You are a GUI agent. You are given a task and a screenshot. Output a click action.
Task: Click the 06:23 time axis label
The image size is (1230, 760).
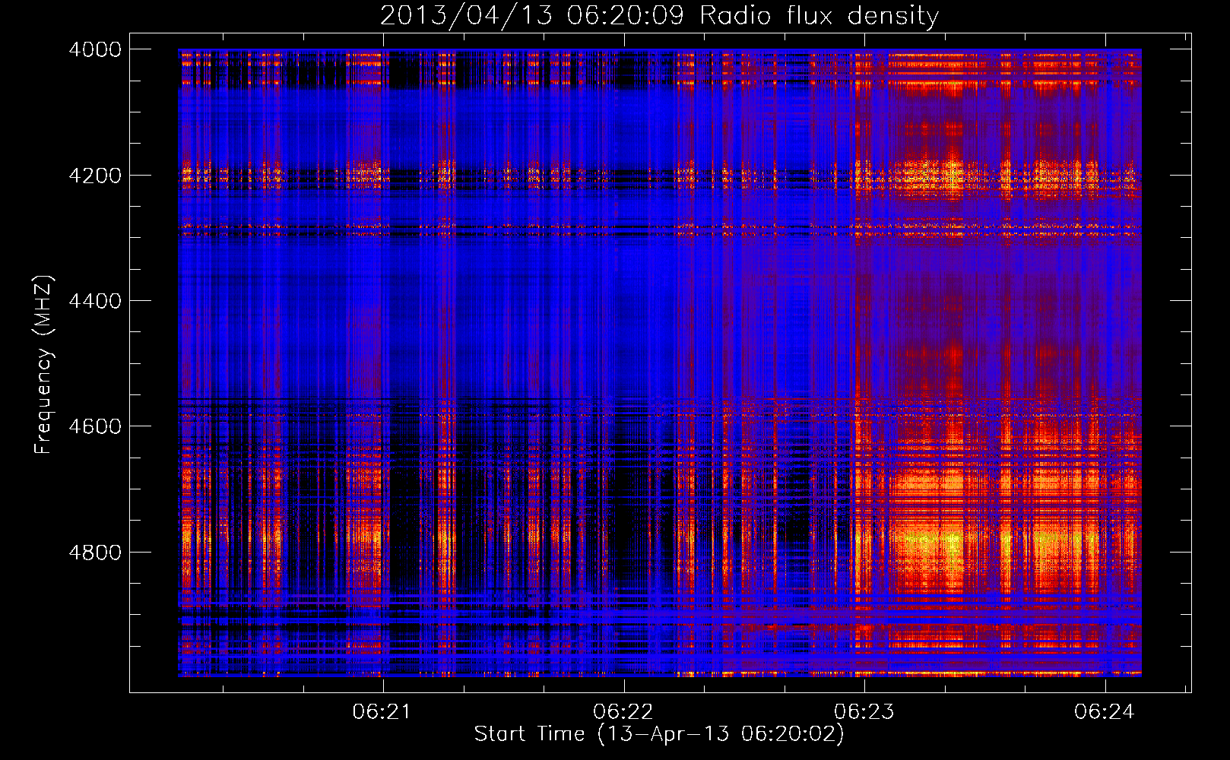pos(864,711)
